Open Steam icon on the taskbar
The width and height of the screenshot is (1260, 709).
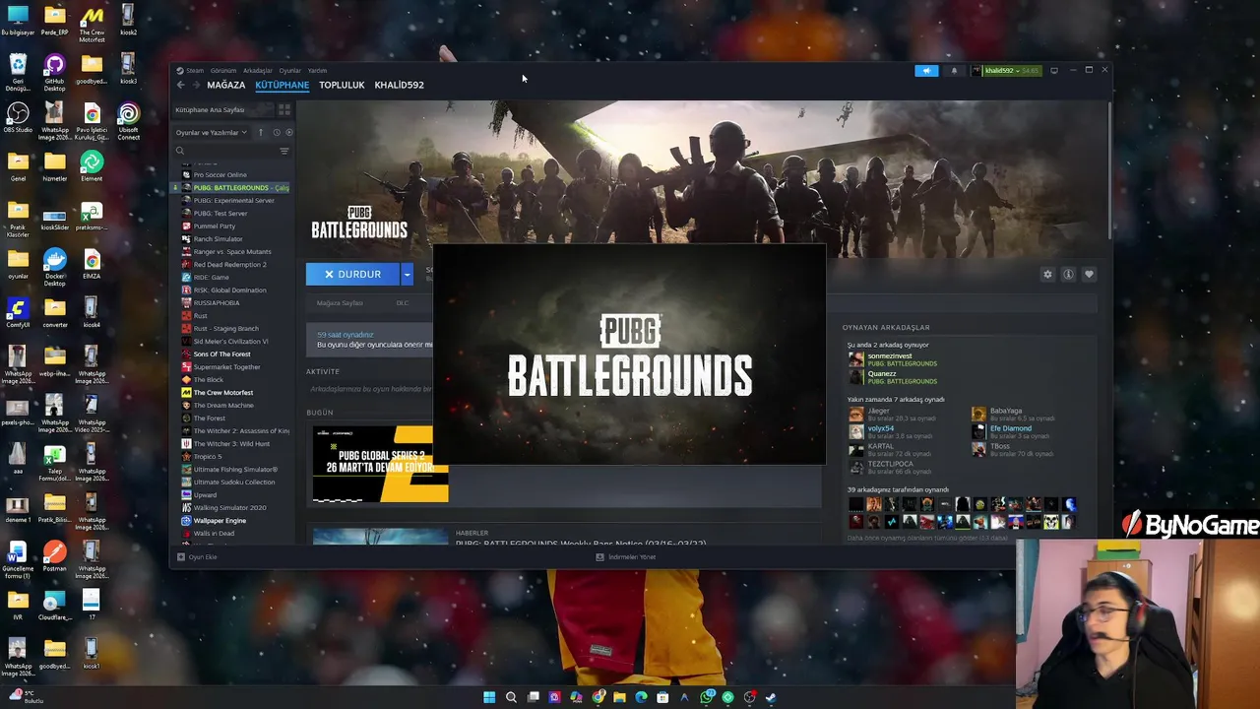(x=771, y=697)
